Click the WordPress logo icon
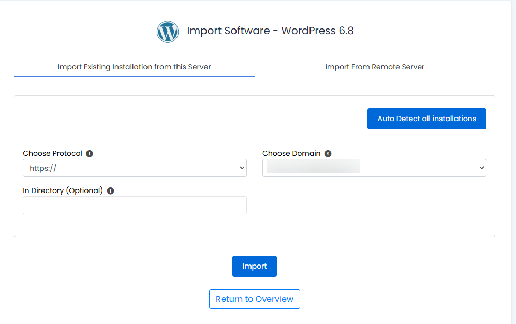 point(168,32)
